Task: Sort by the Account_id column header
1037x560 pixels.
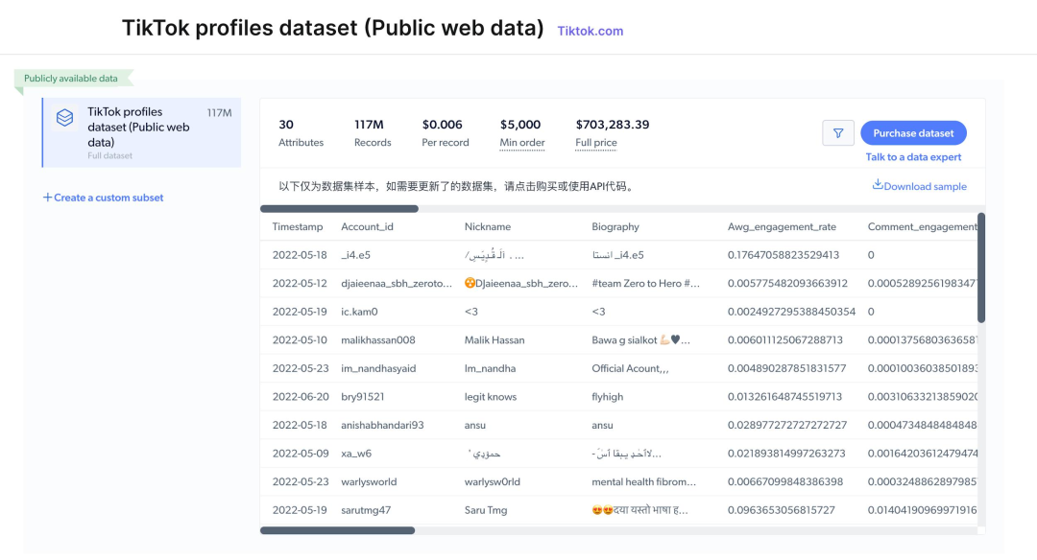Action: 368,226
